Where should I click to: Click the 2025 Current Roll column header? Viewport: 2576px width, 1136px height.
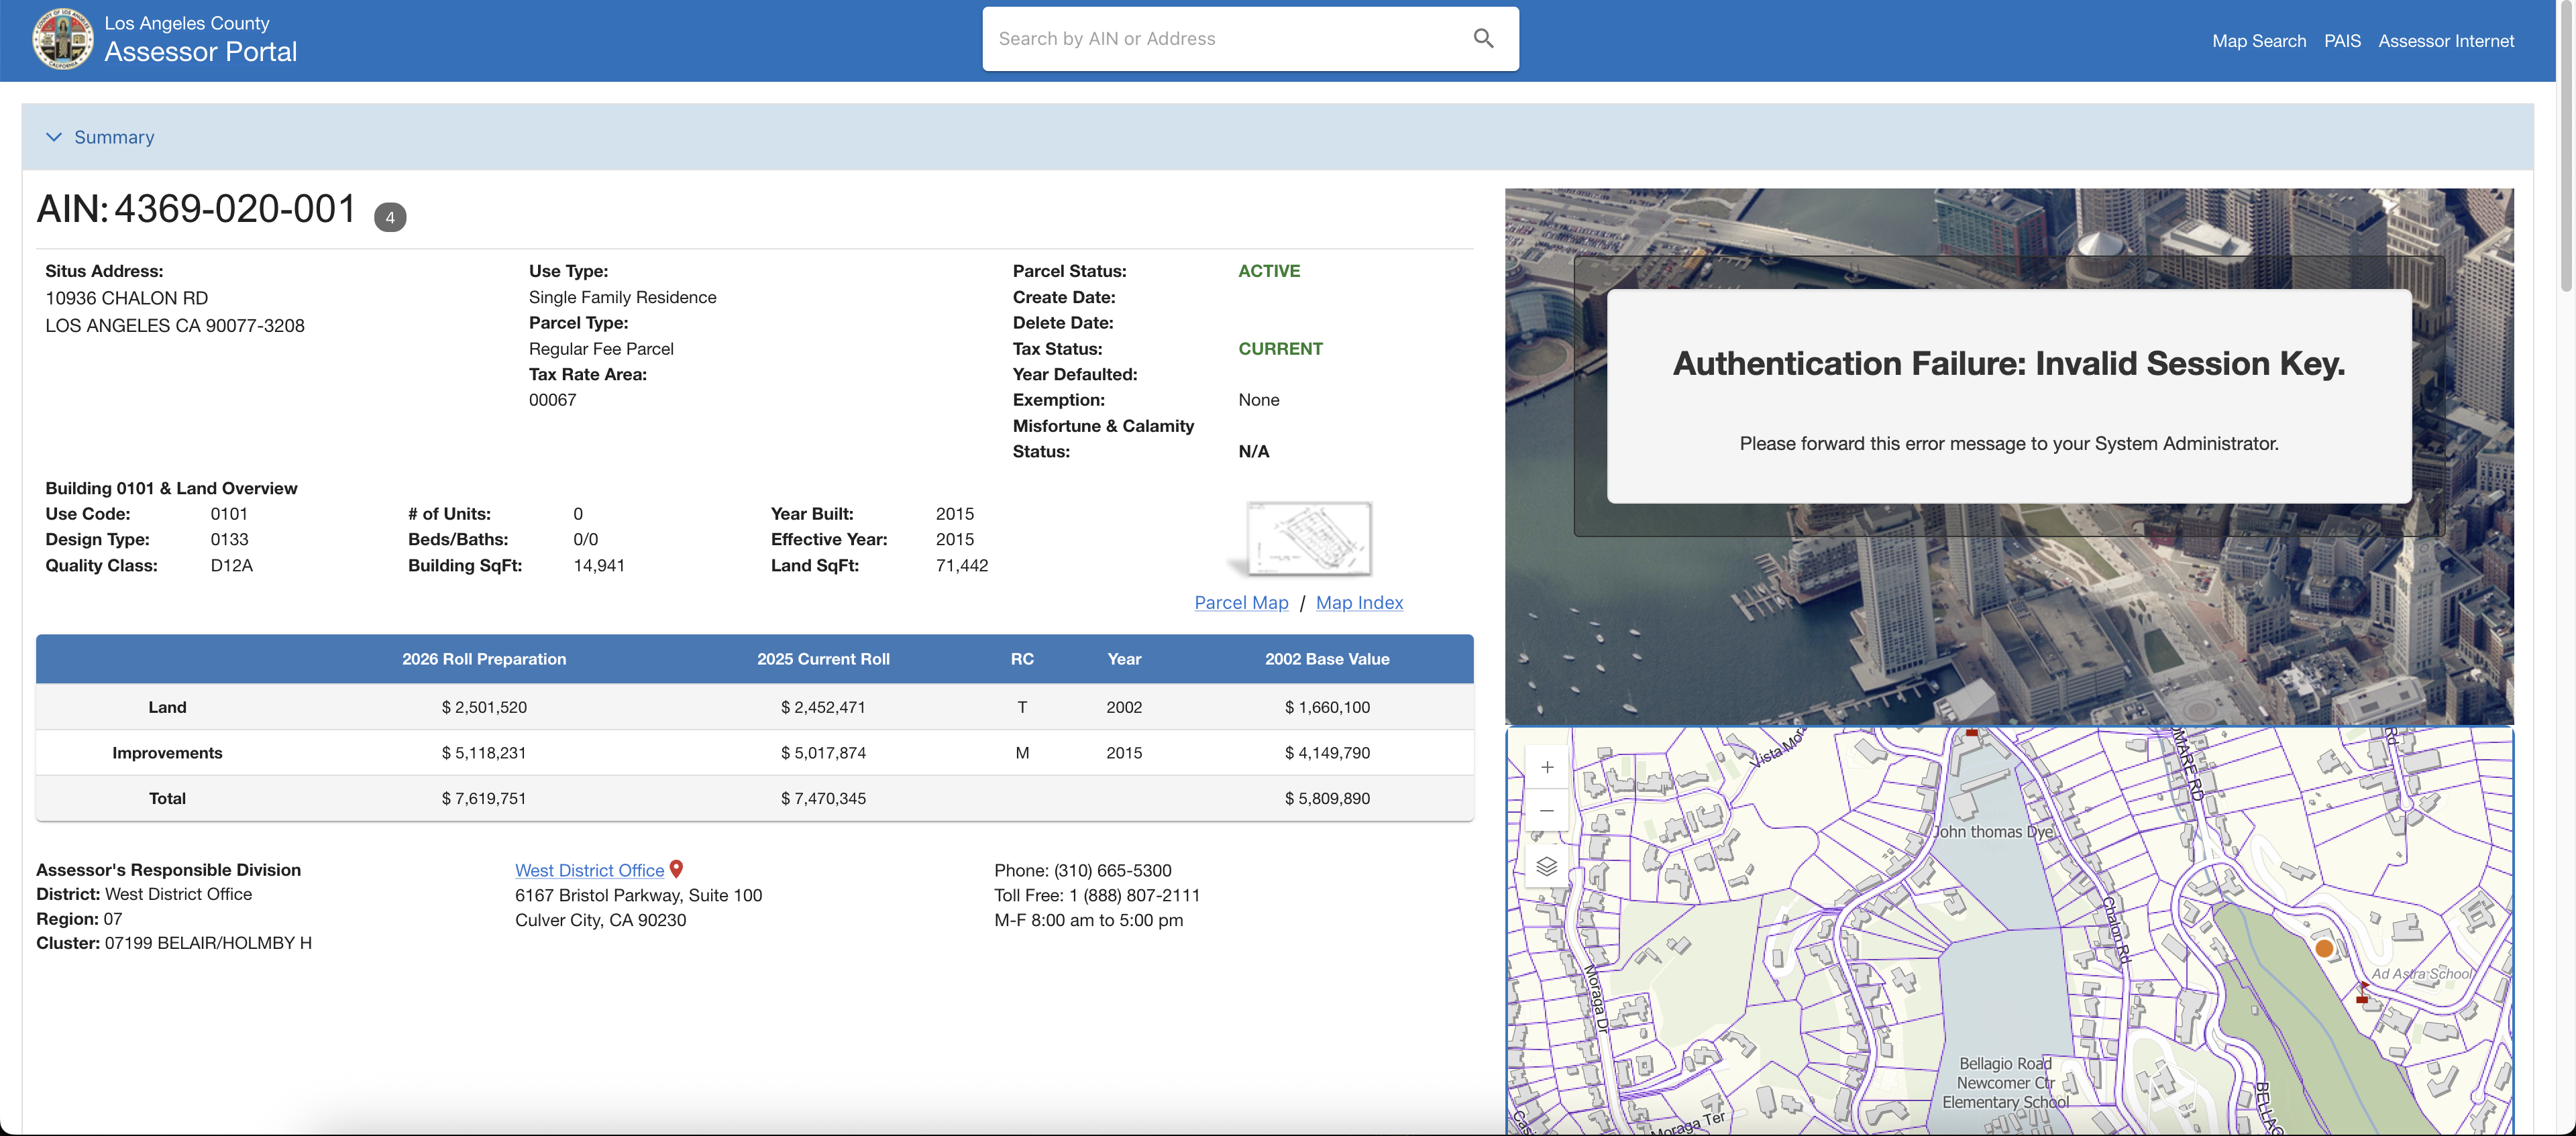[823, 659]
